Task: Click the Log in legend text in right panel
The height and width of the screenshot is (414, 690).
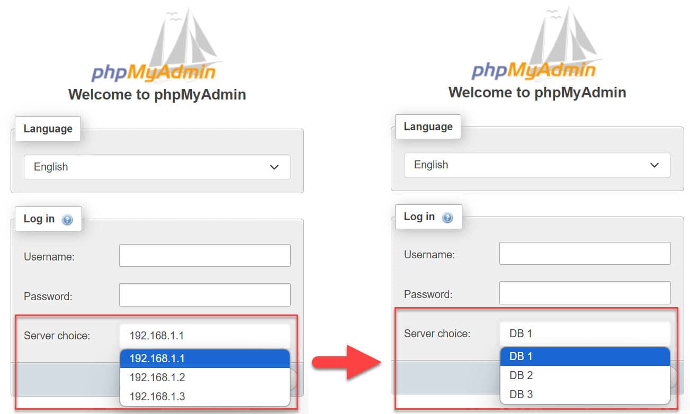Action: pos(419,217)
